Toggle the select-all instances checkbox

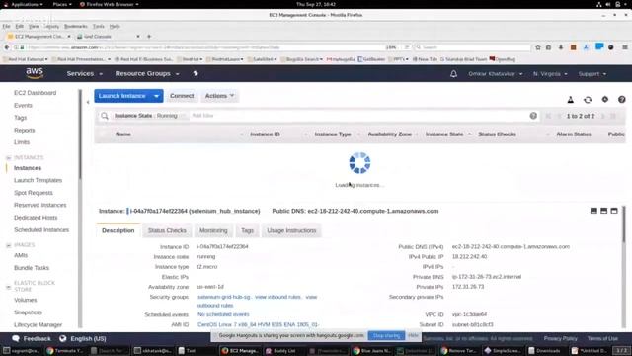pos(103,134)
